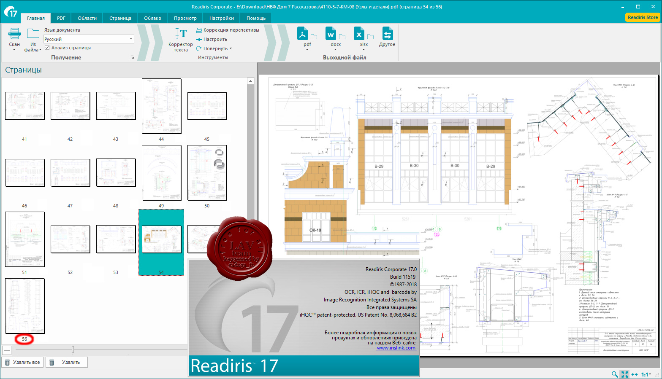The image size is (662, 379).
Task: Adjust the thumbnail size slider handle
Action: pyautogui.click(x=73, y=349)
